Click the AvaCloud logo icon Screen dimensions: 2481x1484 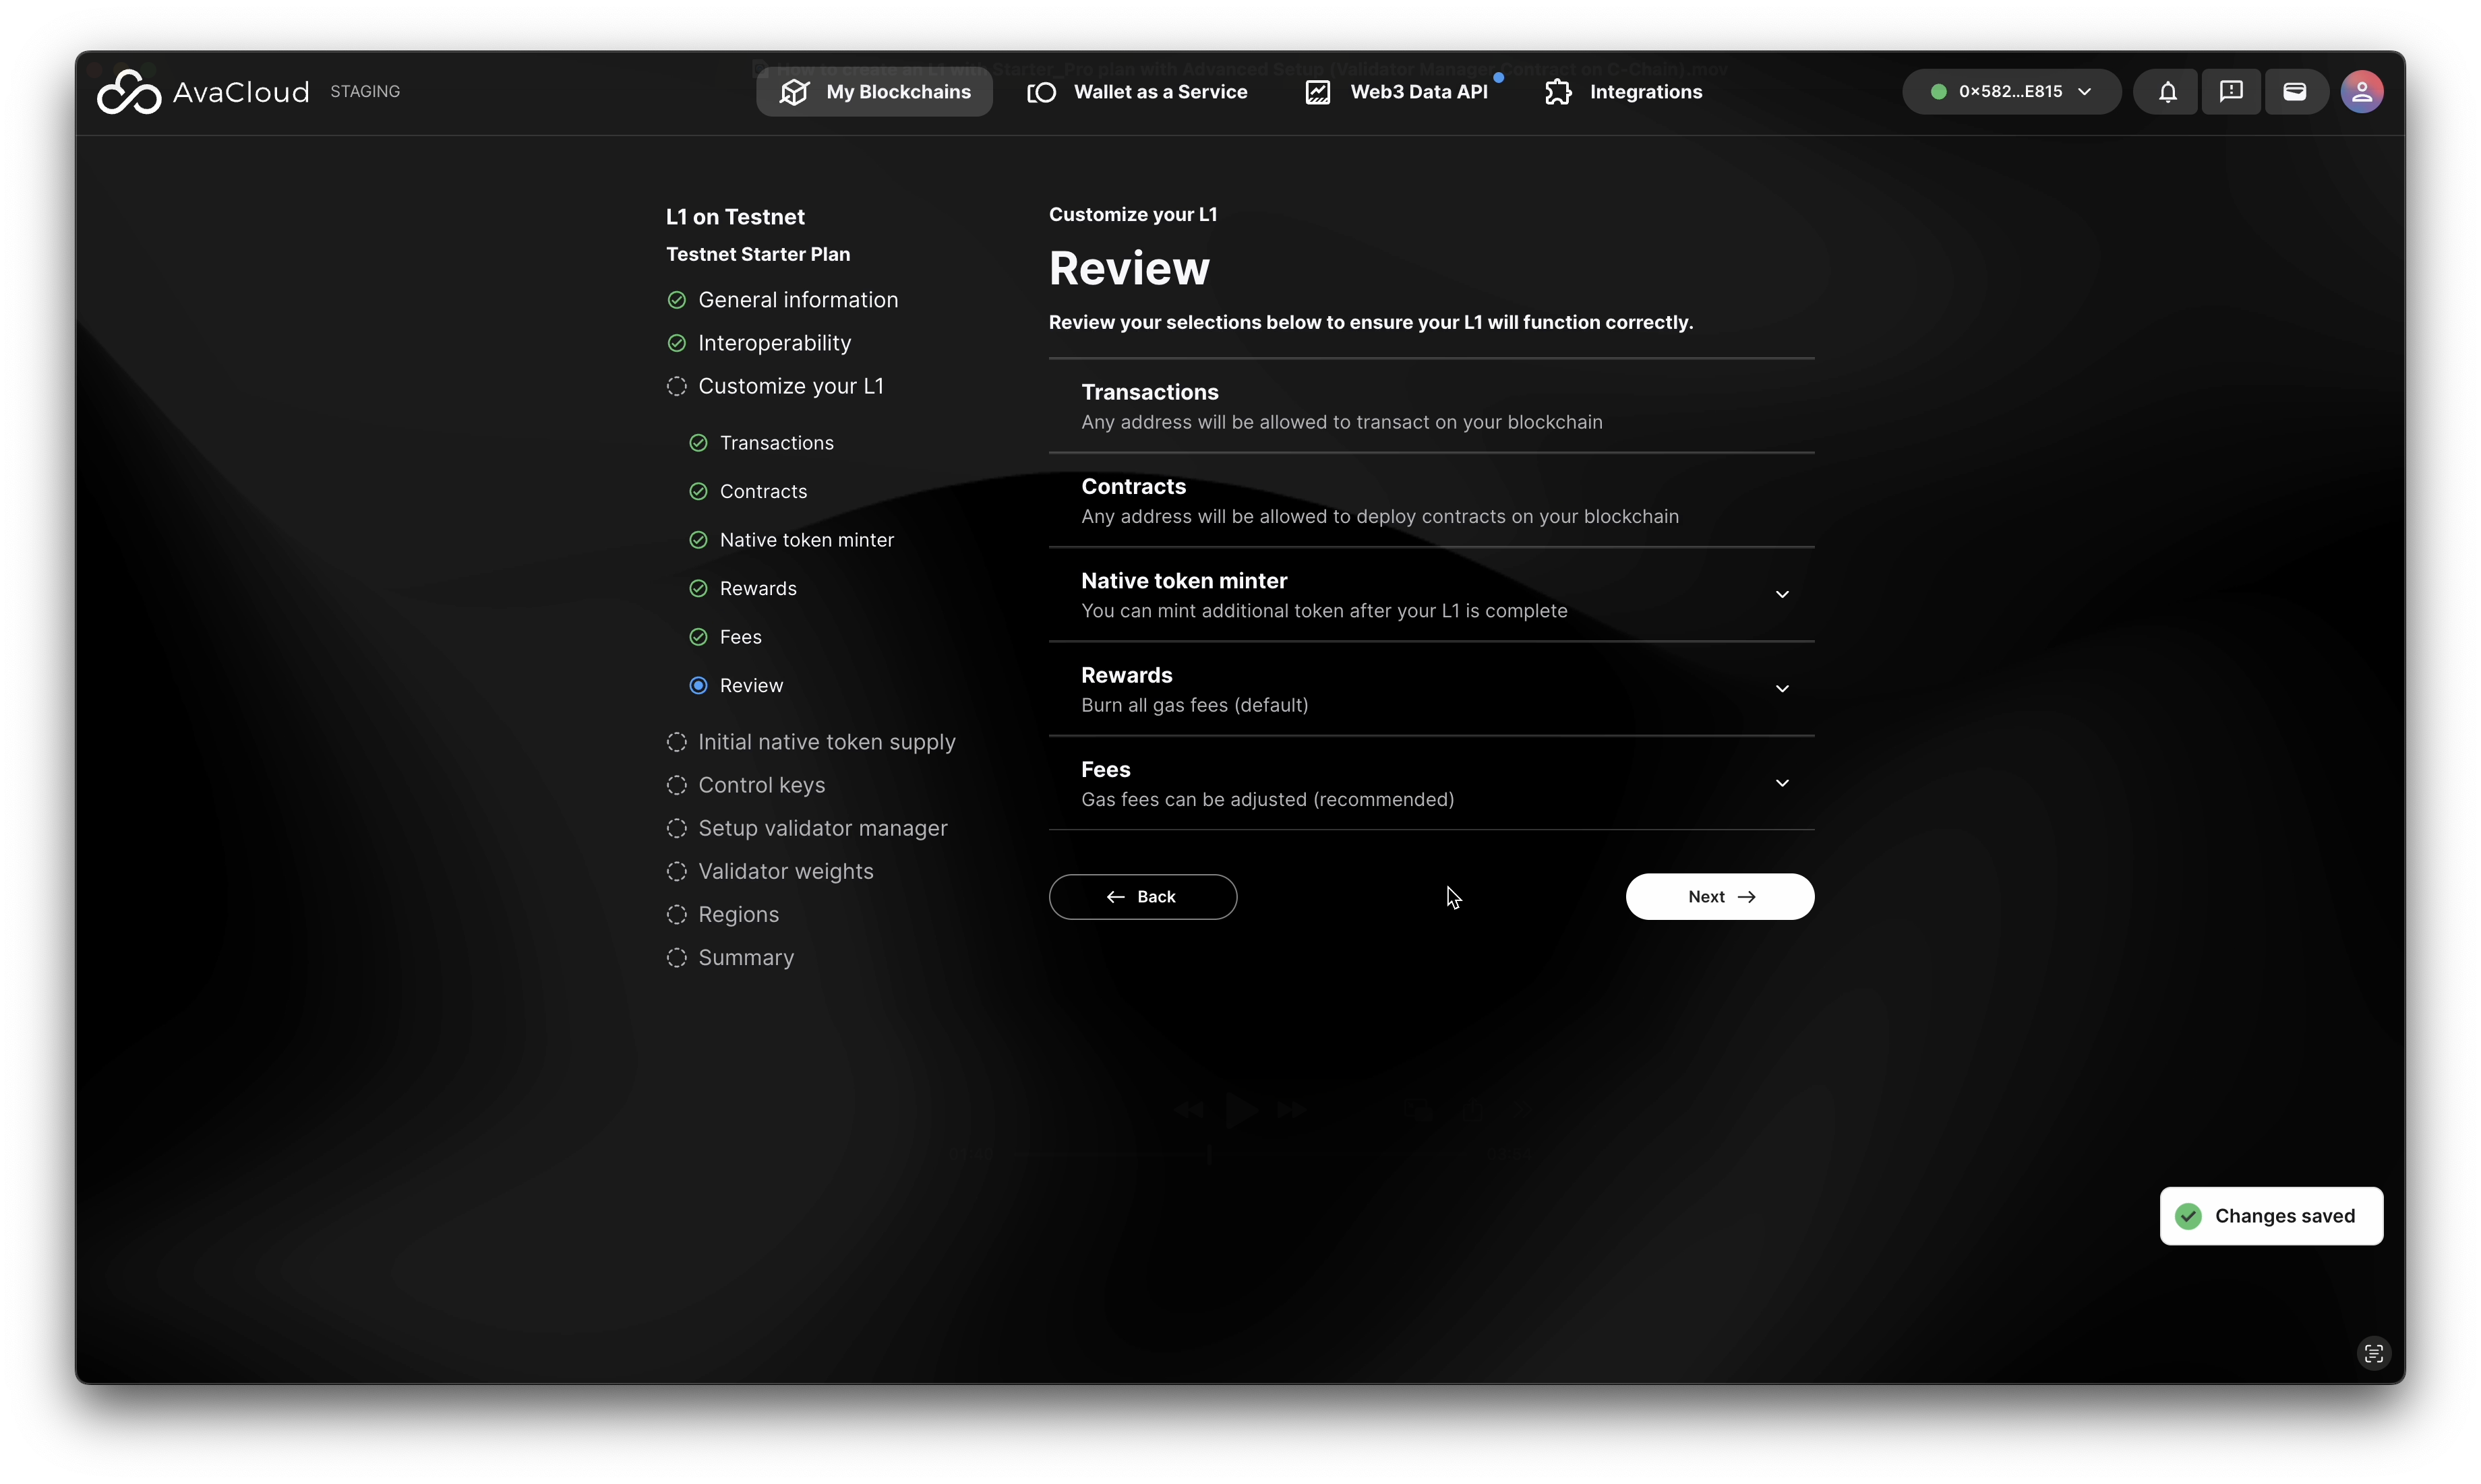[x=129, y=92]
